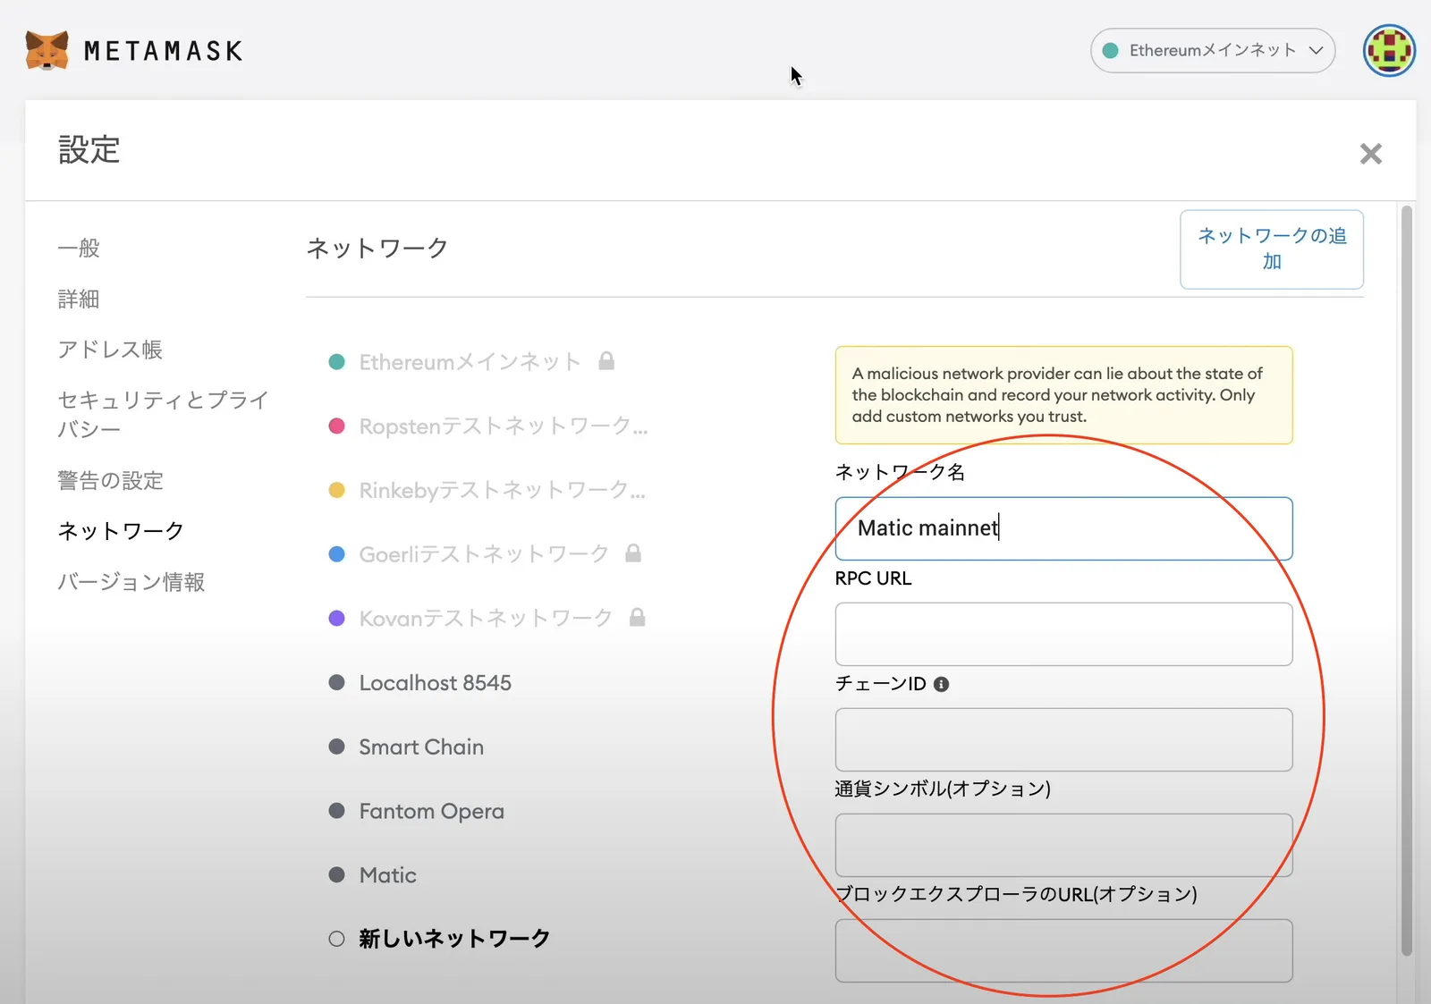Select Fantom Opera network
This screenshot has width=1431, height=1004.
pyautogui.click(x=432, y=811)
